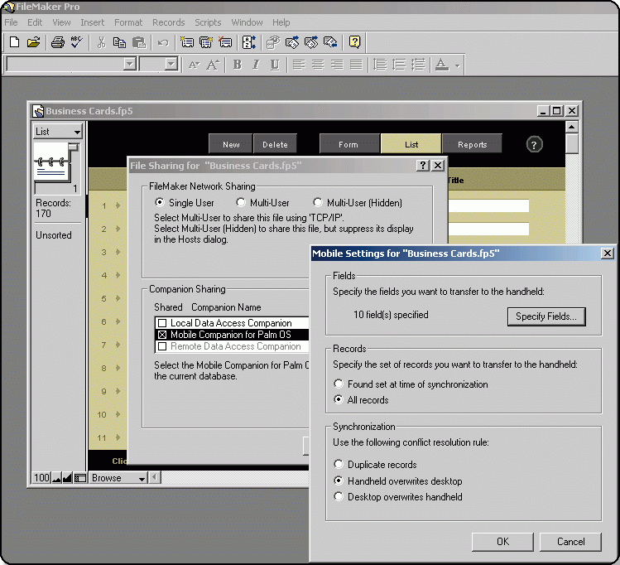Click the New file toolbar icon

pos(14,42)
